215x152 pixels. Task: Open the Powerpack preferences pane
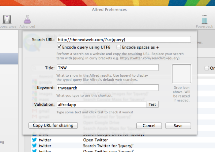point(204,21)
